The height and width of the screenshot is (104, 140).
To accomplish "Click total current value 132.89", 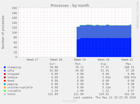I will point(53,94).
